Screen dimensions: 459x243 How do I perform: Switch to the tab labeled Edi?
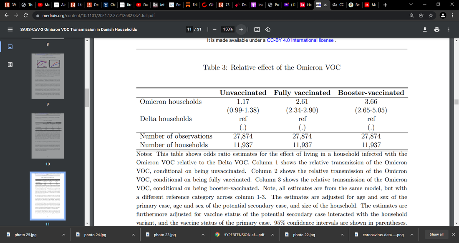coord(191,5)
